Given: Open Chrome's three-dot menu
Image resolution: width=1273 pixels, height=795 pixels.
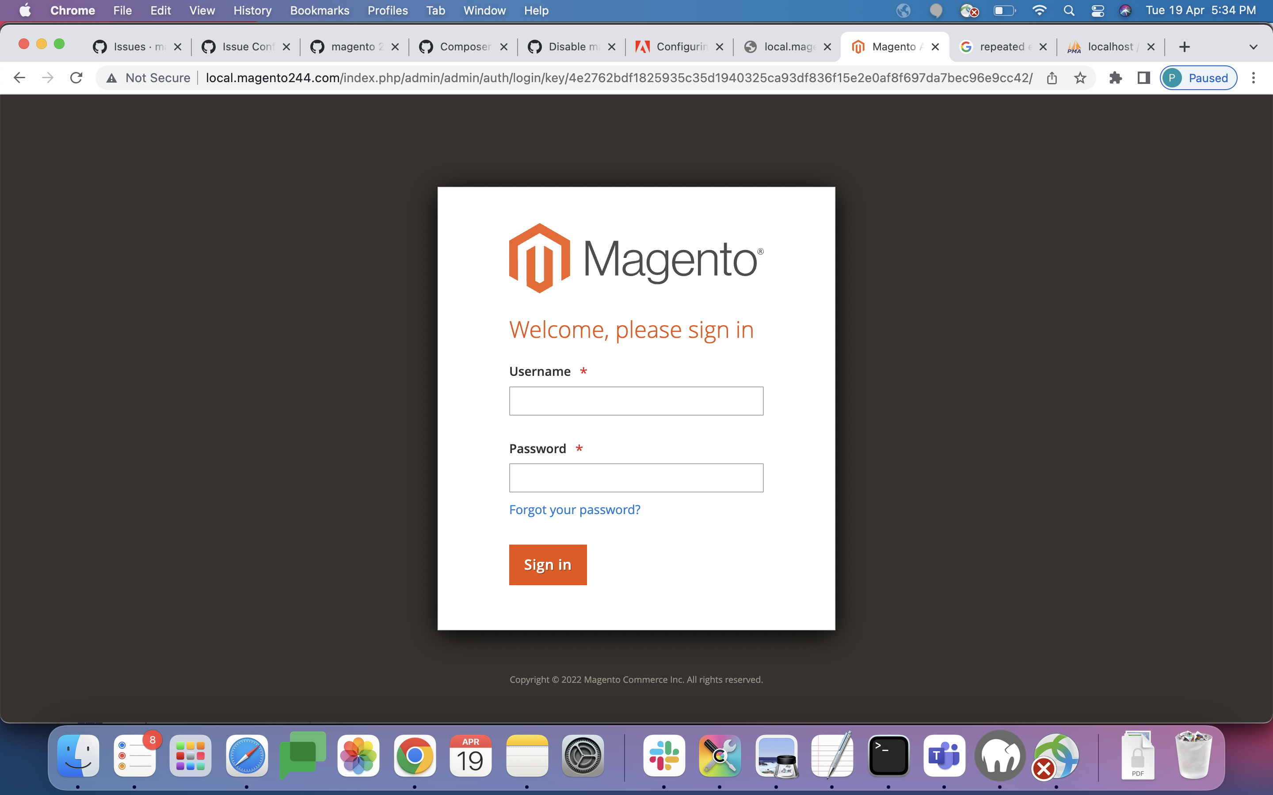Looking at the screenshot, I should pyautogui.click(x=1254, y=77).
